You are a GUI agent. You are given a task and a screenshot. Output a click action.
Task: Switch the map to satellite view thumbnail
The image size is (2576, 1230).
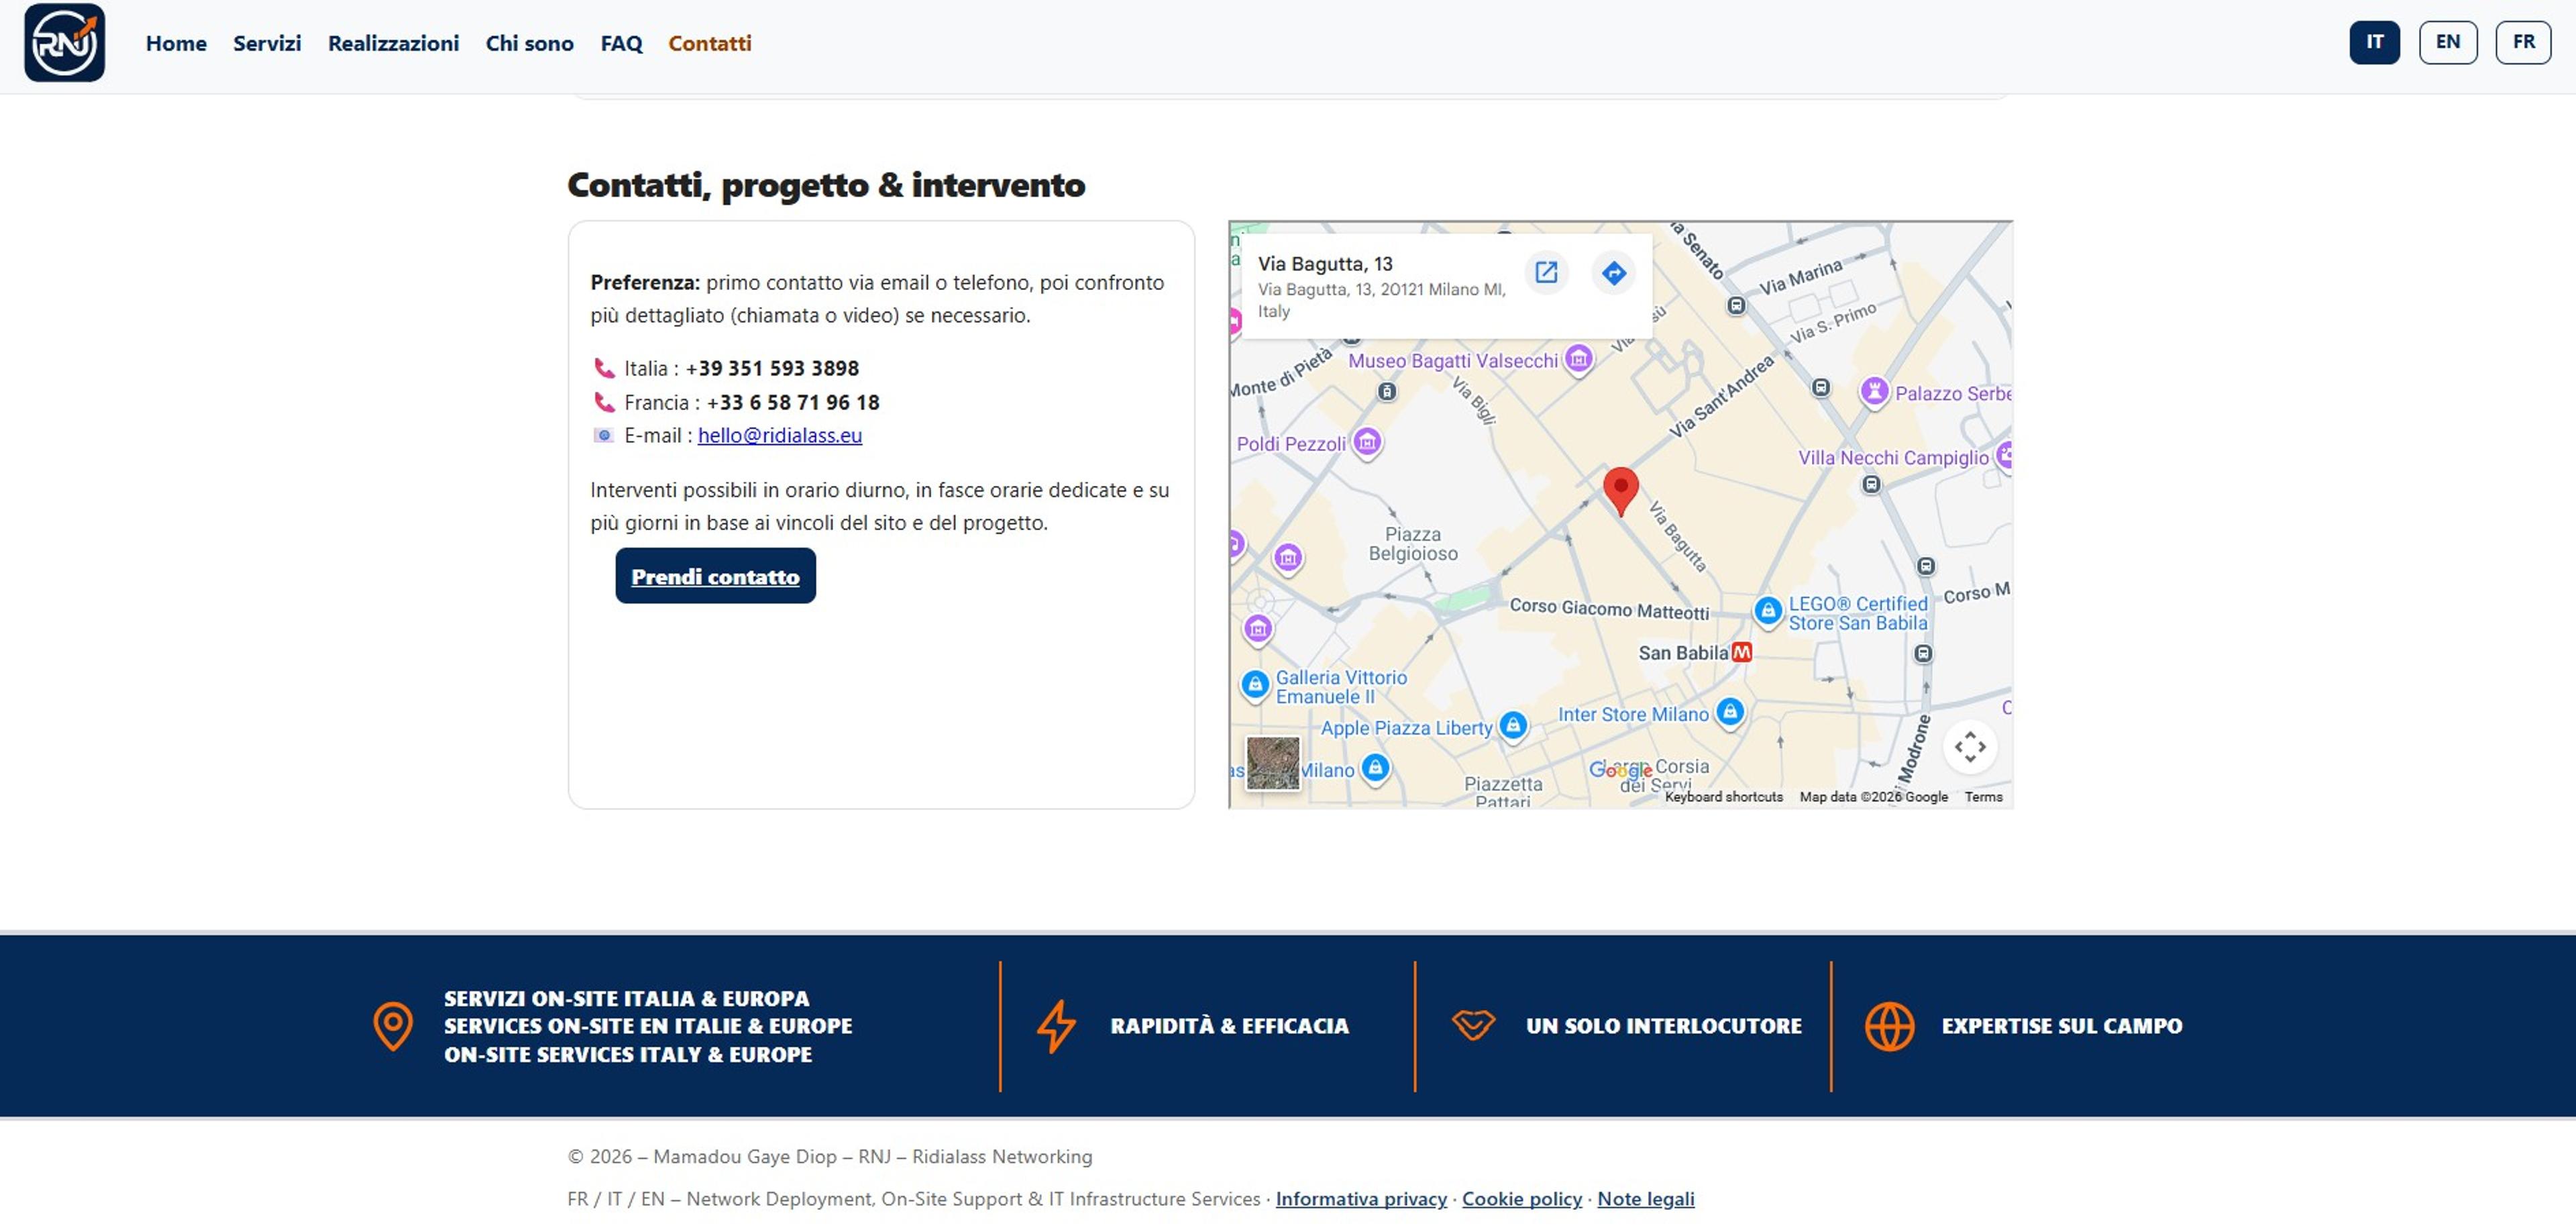point(1272,763)
